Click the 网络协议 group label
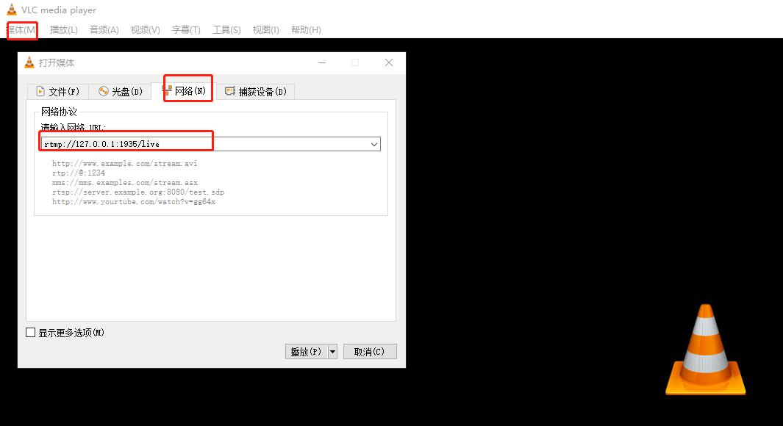The image size is (783, 426). point(59,112)
